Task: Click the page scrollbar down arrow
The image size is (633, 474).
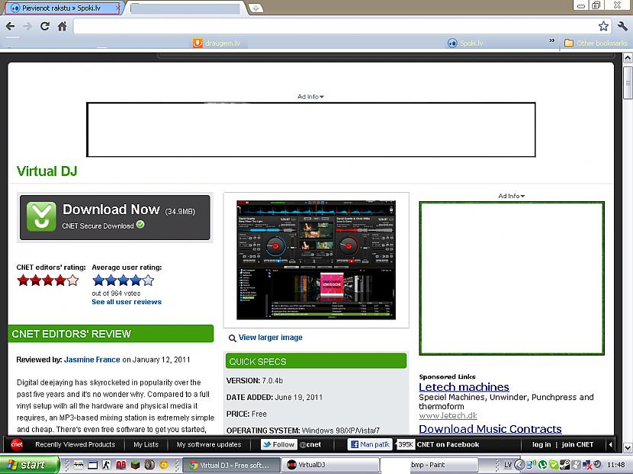Action: (628, 447)
